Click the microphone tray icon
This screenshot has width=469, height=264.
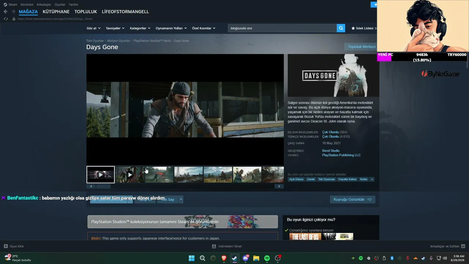coord(431,258)
